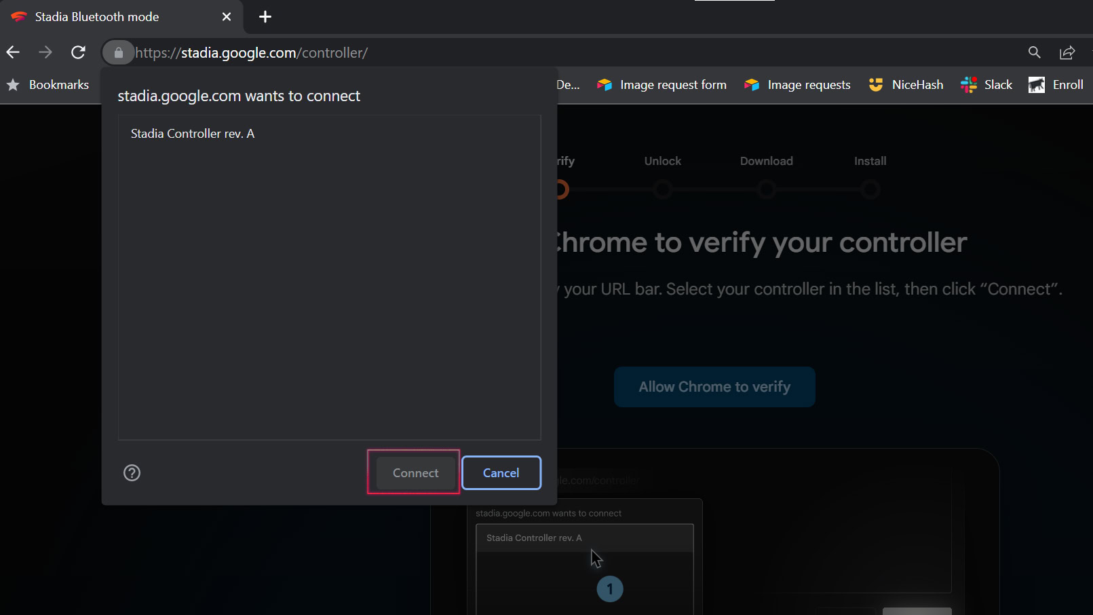Click the Bookmarks label in bookmarks bar
The image size is (1093, 615).
click(x=59, y=85)
